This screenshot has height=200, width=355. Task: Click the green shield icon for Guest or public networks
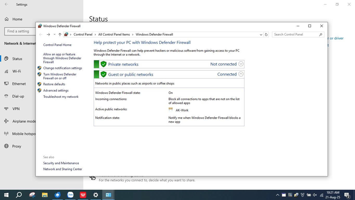pos(103,74)
